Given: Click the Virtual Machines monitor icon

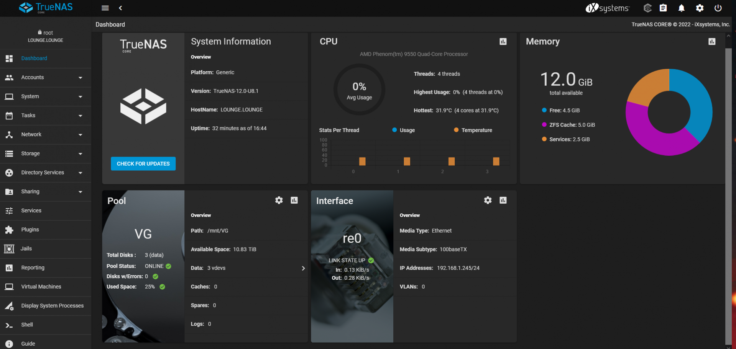Looking at the screenshot, I should [x=9, y=287].
